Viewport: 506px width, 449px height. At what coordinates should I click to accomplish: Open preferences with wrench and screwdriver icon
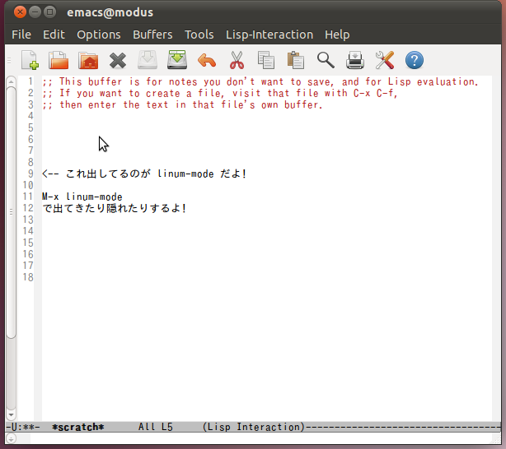click(x=385, y=60)
